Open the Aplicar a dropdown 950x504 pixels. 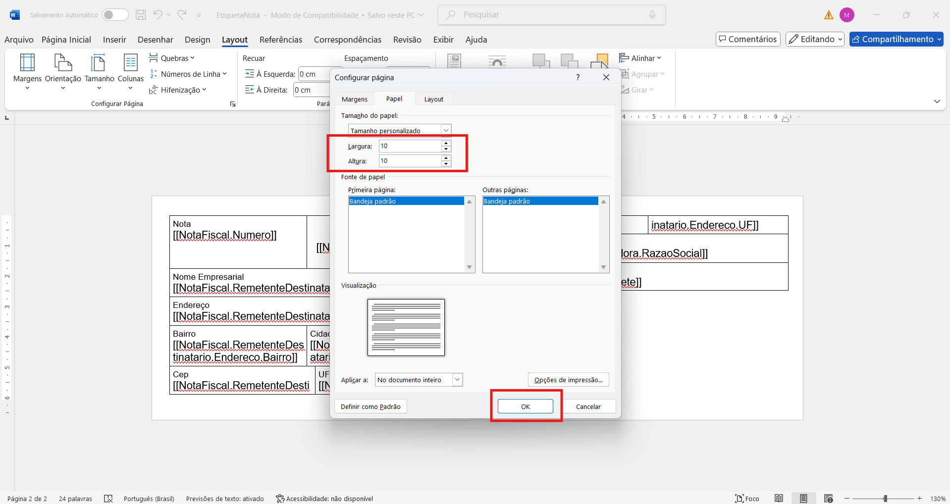pyautogui.click(x=457, y=380)
